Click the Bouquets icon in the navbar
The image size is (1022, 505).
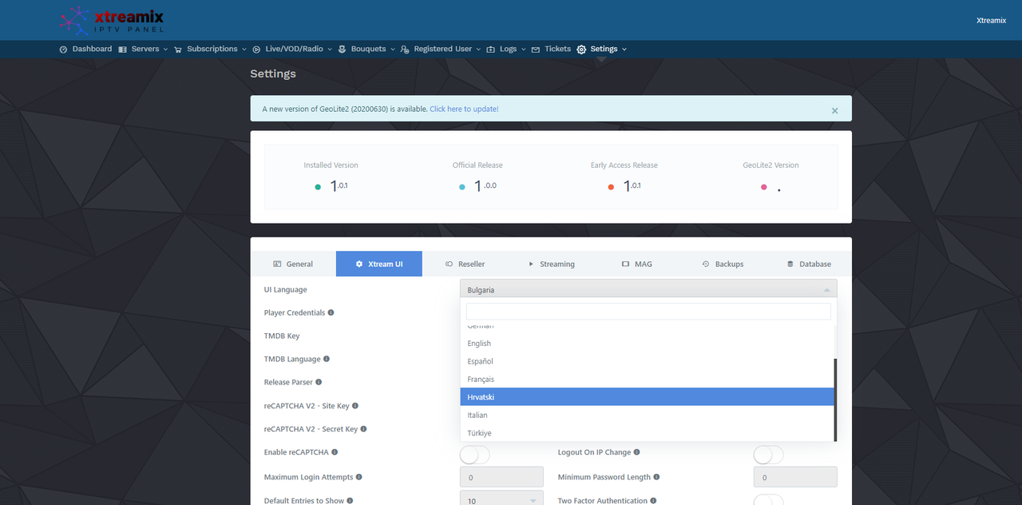(342, 50)
